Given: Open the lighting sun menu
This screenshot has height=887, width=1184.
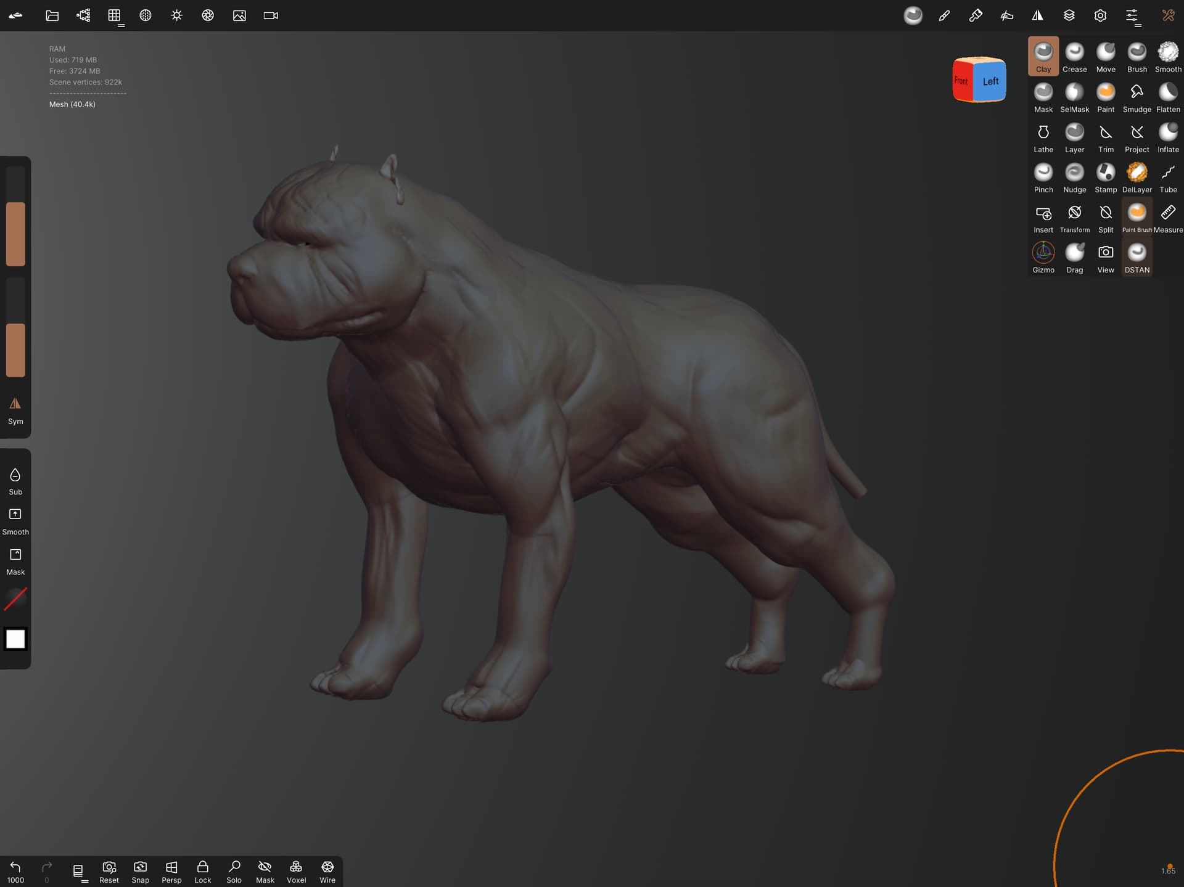Looking at the screenshot, I should tap(176, 15).
